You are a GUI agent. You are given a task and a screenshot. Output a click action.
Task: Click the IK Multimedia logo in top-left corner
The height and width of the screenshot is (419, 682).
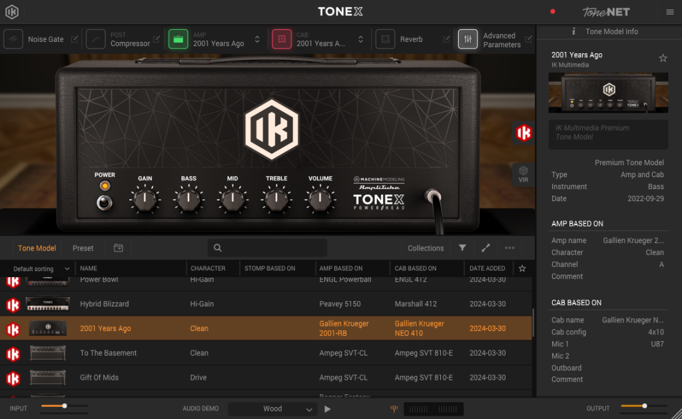(x=12, y=12)
